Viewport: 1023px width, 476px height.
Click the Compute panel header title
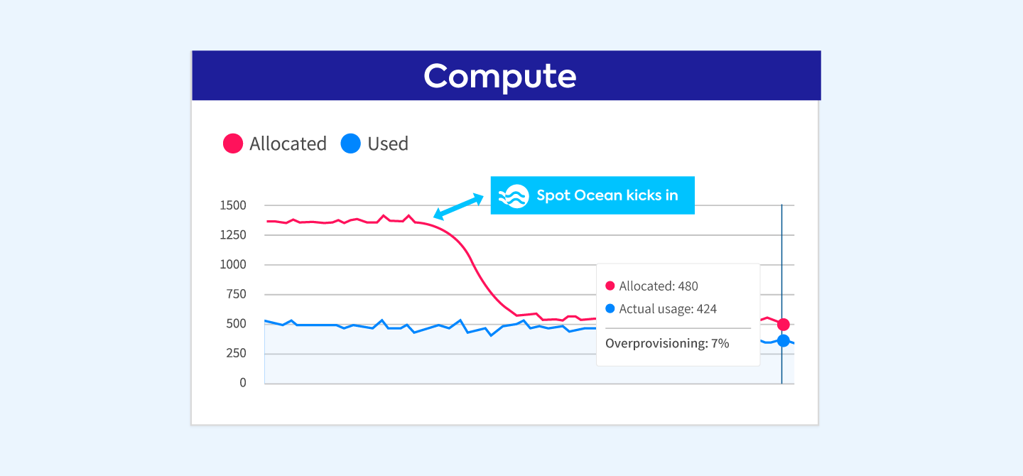click(500, 75)
